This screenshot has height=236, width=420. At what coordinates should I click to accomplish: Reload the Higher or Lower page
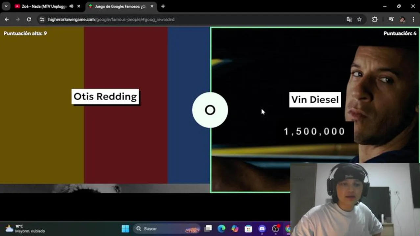[x=29, y=19]
